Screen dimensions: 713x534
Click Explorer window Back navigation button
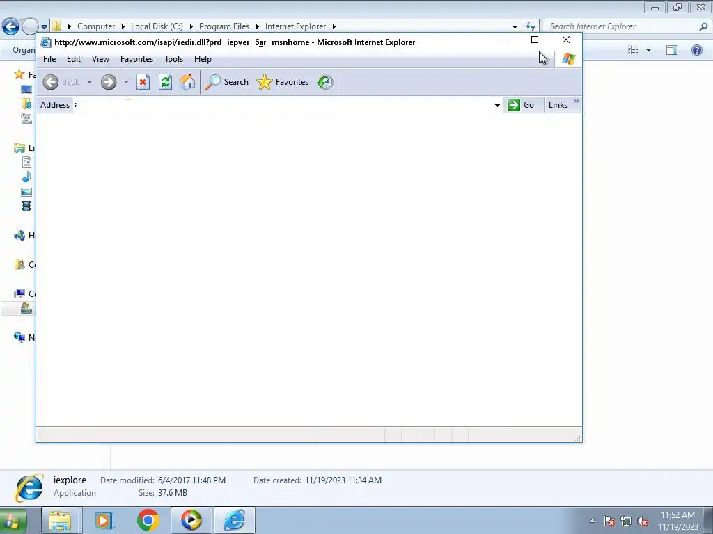pyautogui.click(x=10, y=26)
